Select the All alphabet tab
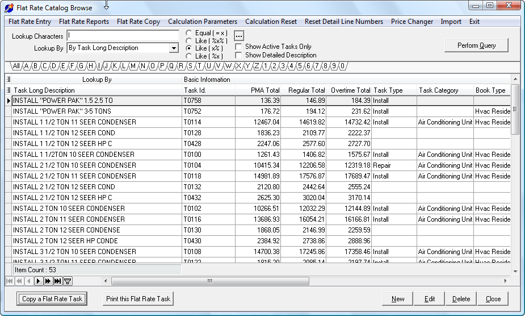 [x=16, y=66]
